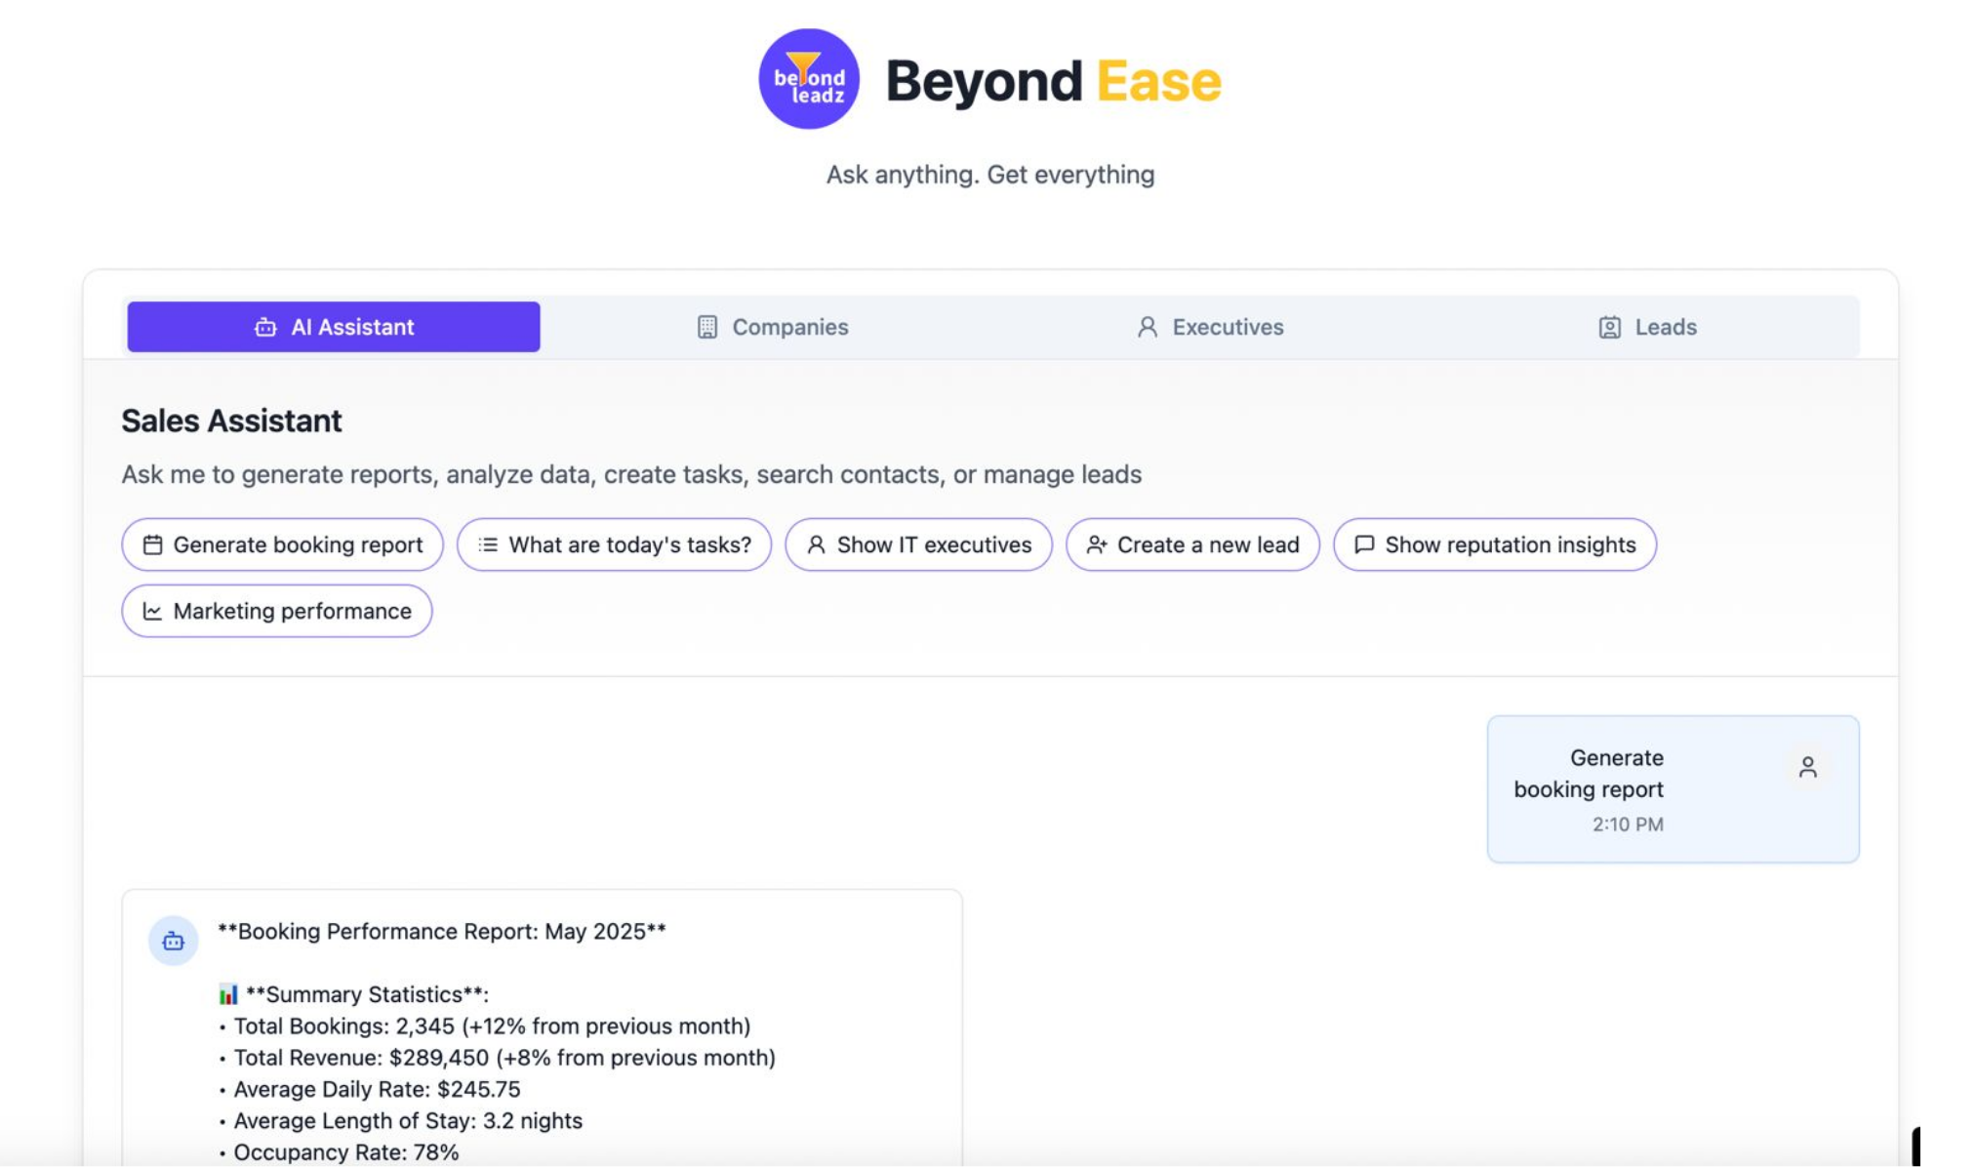Click the person icon beside Executives
The width and height of the screenshot is (1976, 1167).
click(1148, 328)
